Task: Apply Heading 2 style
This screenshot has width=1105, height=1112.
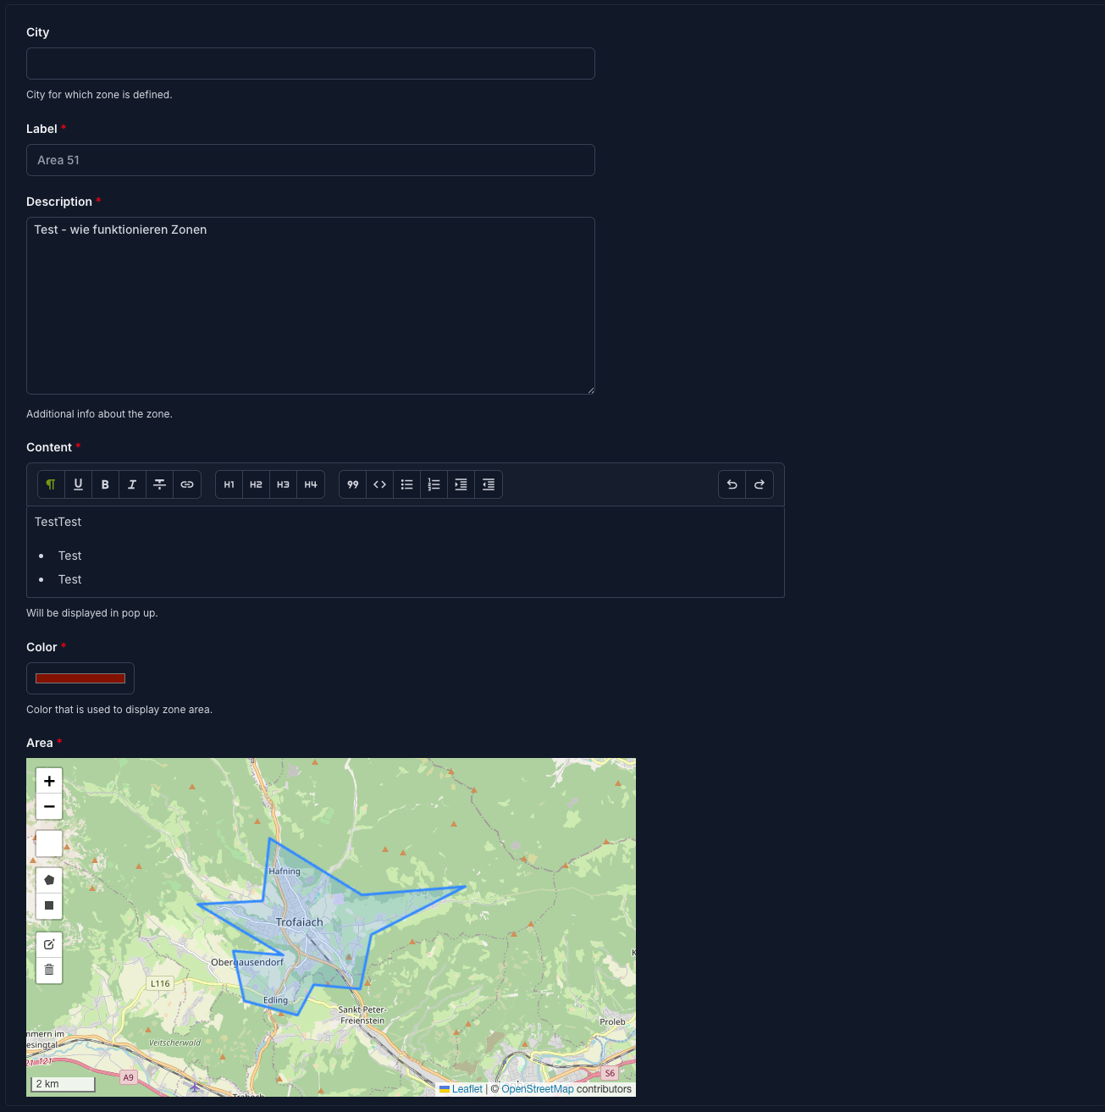Action: coord(256,484)
